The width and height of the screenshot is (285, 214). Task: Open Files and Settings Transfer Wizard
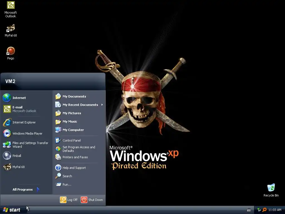(x=26, y=145)
